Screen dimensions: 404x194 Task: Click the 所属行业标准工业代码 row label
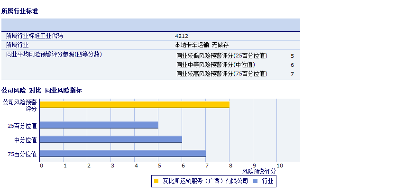pyautogui.click(x=34, y=36)
